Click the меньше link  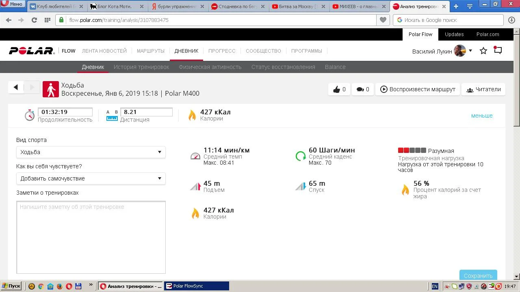[481, 116]
